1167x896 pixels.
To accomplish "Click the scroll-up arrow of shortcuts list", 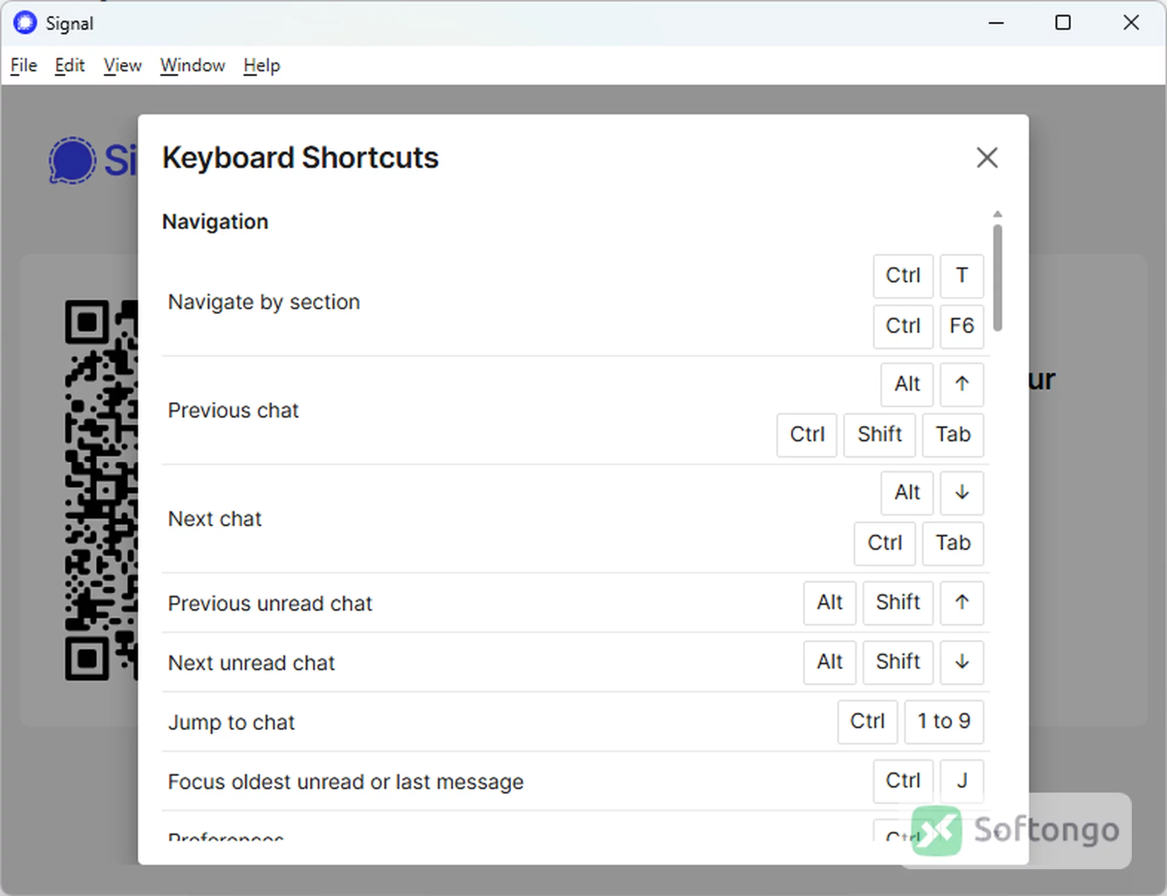I will click(997, 214).
